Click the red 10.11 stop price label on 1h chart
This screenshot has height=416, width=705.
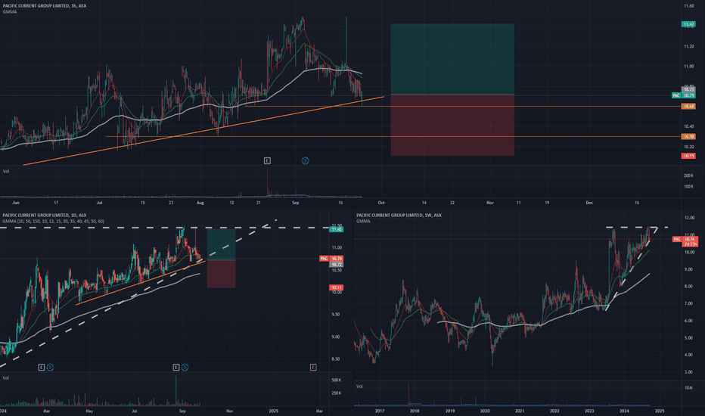[x=688, y=156]
